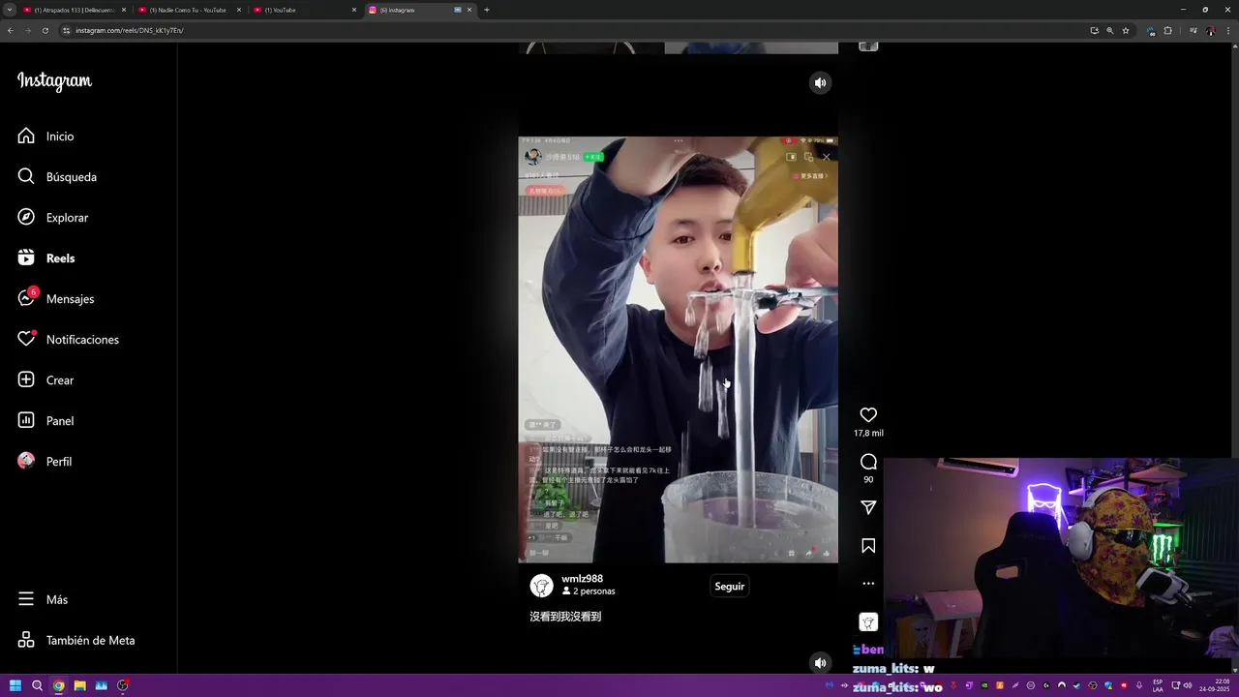The width and height of the screenshot is (1239, 697).
Task: Open ESP LAA language switcher
Action: click(x=1158, y=685)
